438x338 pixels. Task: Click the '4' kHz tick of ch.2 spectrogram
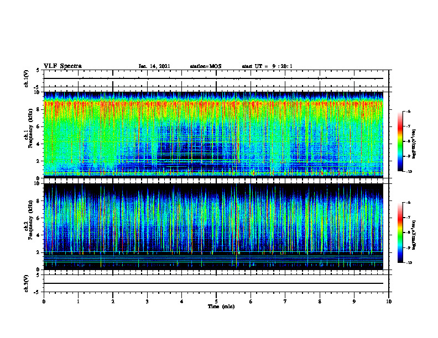tap(39, 235)
